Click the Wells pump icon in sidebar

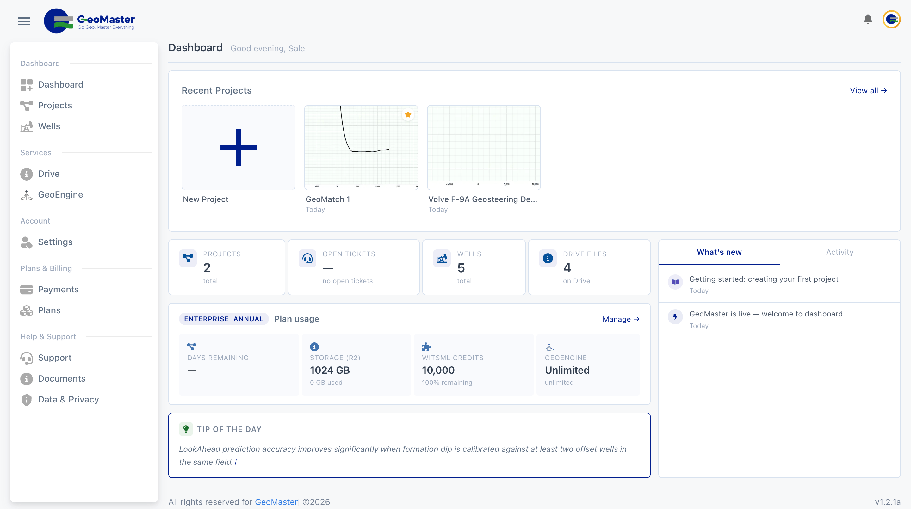pos(27,126)
